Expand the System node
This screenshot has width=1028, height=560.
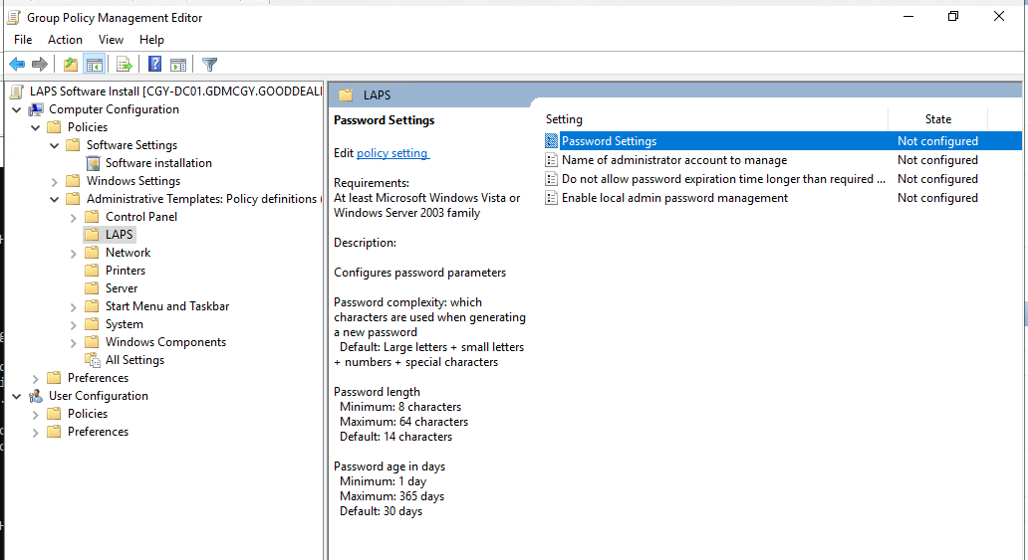point(74,325)
